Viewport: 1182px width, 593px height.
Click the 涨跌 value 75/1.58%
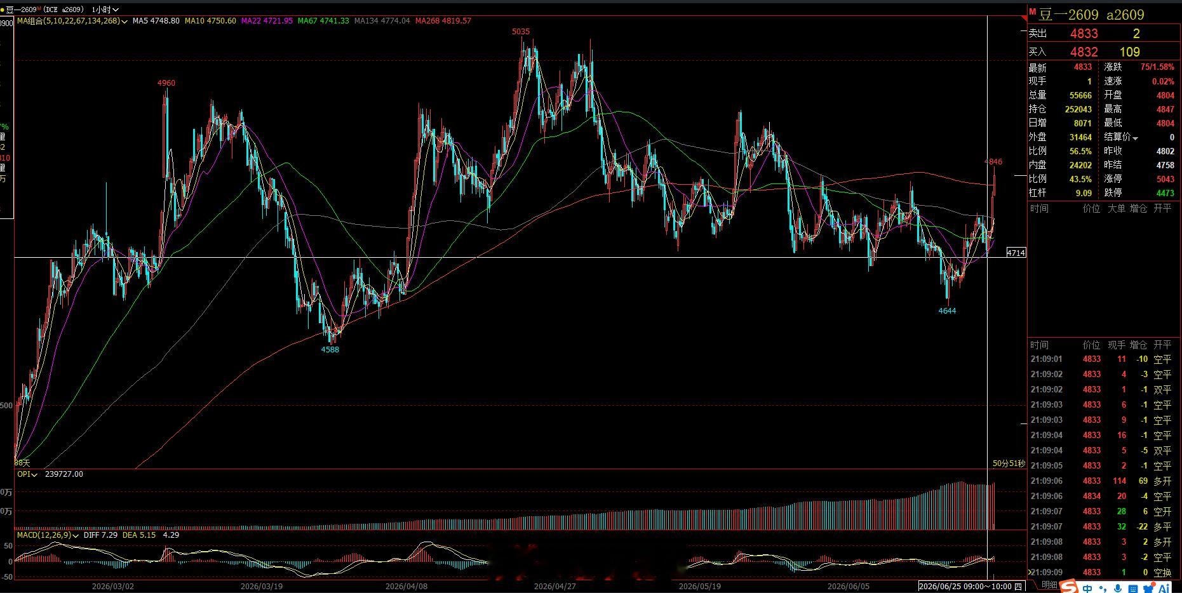click(1157, 67)
